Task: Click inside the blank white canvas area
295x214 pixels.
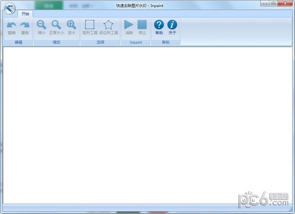Action: [147, 123]
